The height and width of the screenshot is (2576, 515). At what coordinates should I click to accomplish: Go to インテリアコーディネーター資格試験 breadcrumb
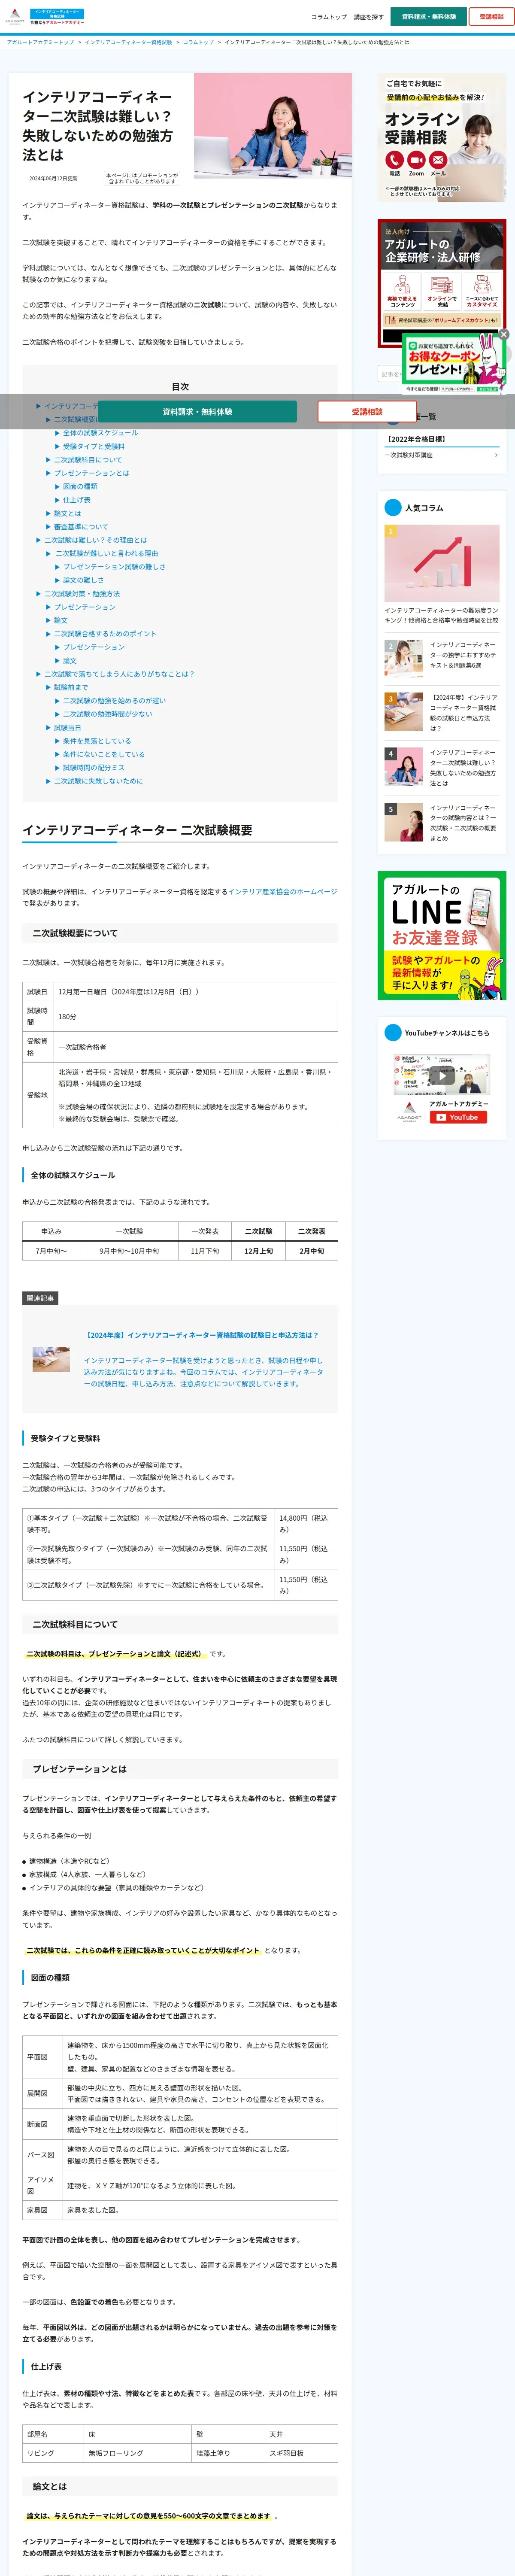coord(128,42)
